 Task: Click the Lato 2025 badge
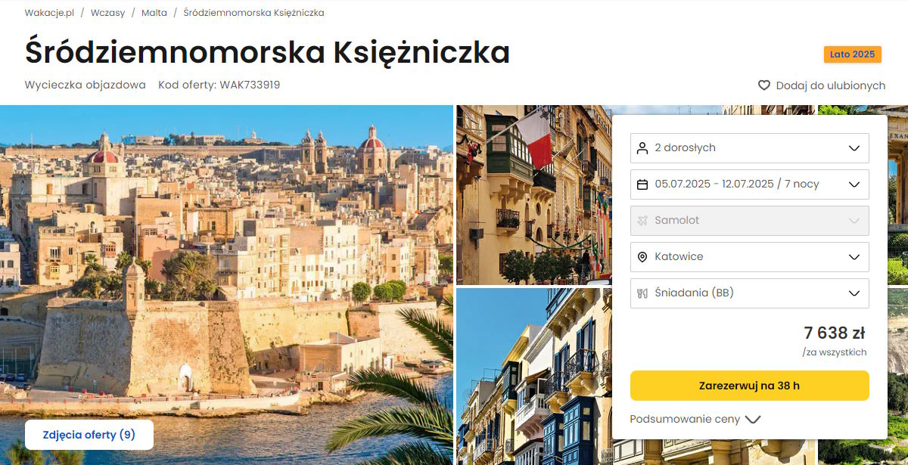(x=852, y=54)
